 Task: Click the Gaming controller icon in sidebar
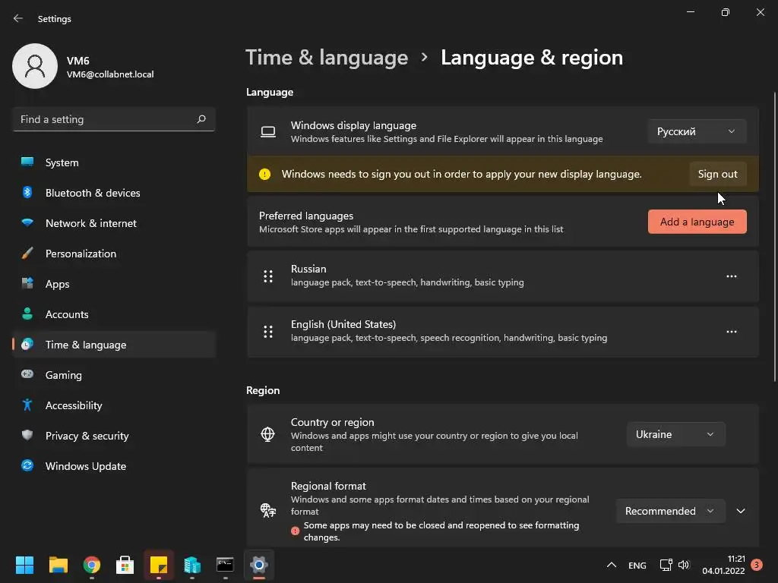pyautogui.click(x=27, y=374)
